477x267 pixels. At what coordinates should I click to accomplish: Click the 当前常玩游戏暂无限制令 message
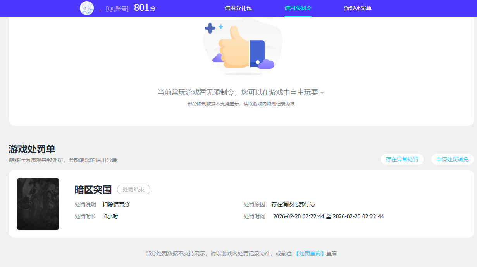coord(240,92)
